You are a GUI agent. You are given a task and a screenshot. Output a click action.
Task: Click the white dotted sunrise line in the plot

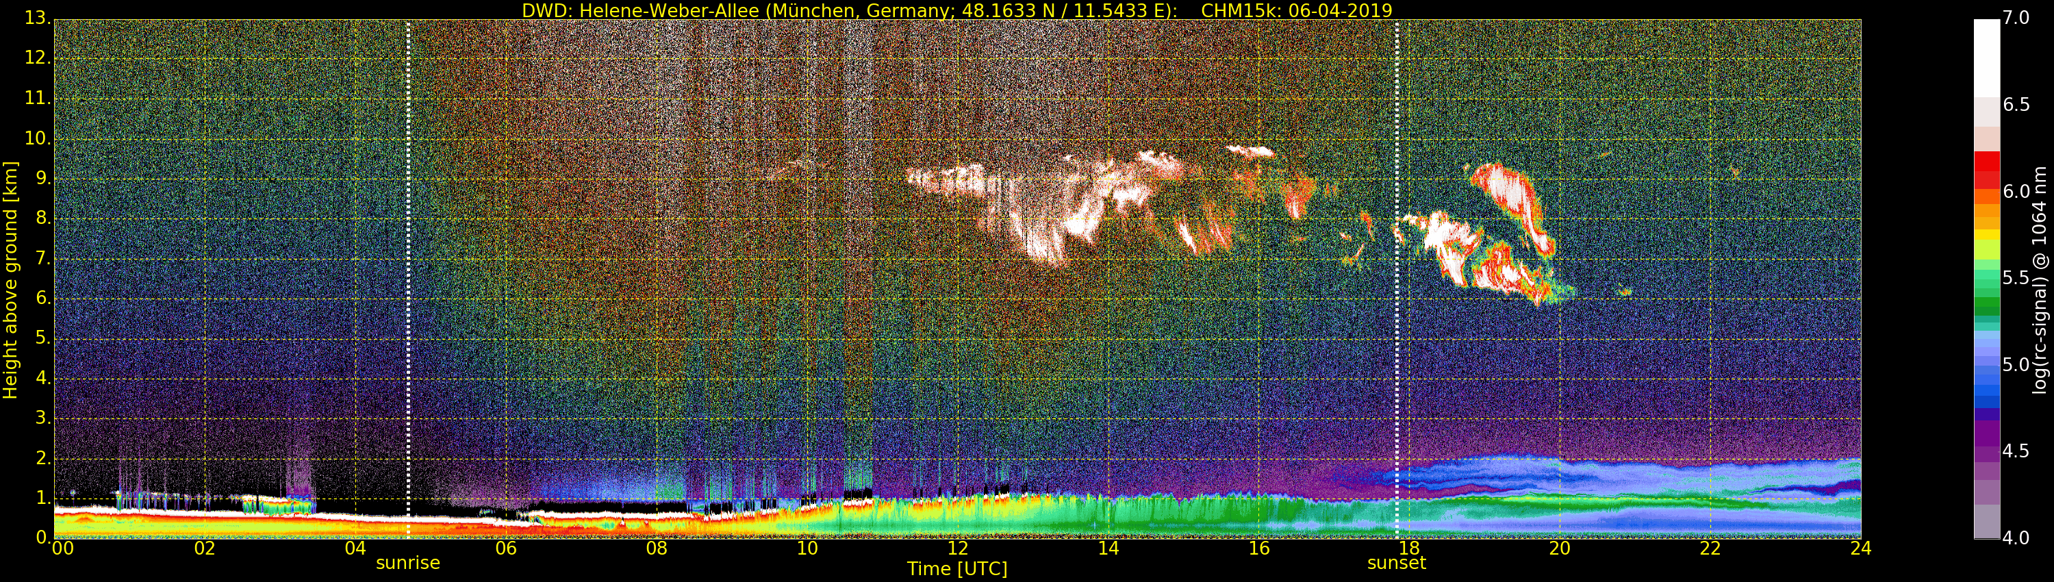coord(407,279)
